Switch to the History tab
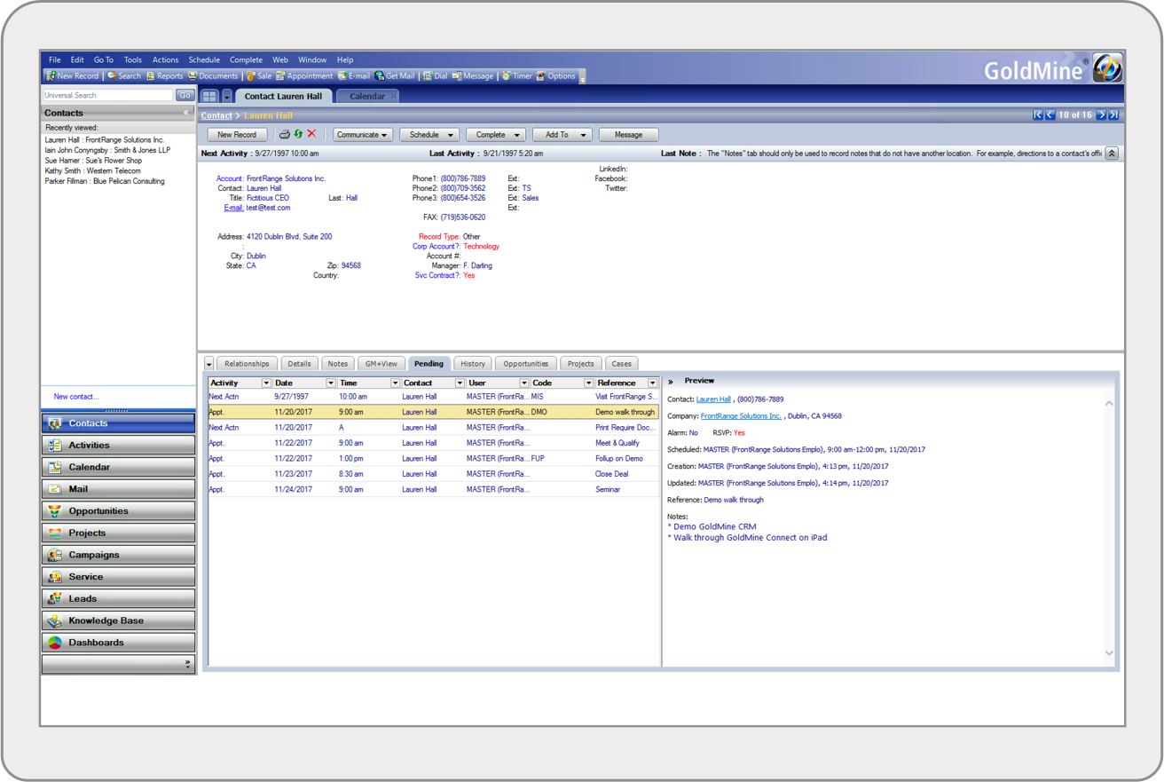This screenshot has height=782, width=1164. (x=473, y=364)
